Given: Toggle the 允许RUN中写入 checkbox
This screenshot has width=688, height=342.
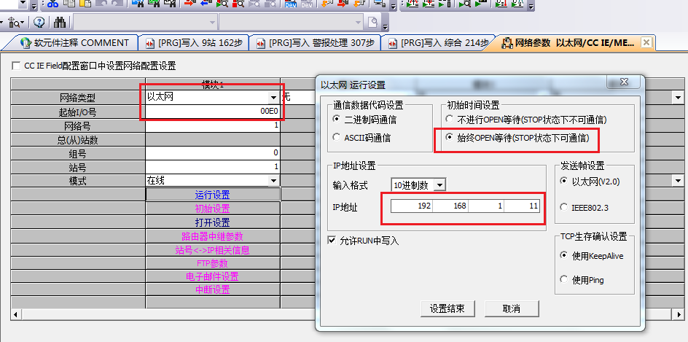Looking at the screenshot, I should 332,240.
